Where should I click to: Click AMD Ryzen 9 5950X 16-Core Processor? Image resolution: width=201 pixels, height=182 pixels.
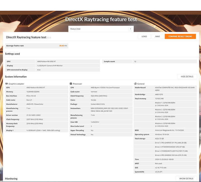point(105,88)
